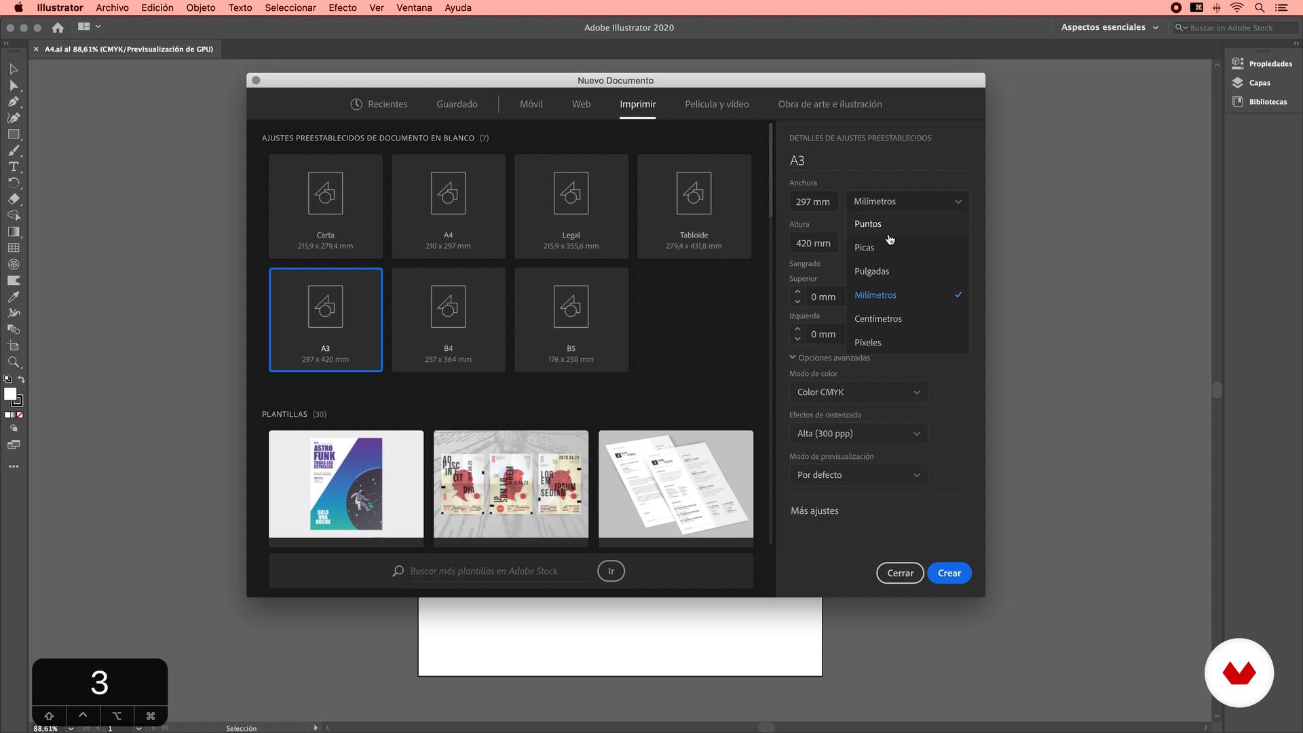
Task: Select the Shape Builder tool
Action: click(x=14, y=216)
